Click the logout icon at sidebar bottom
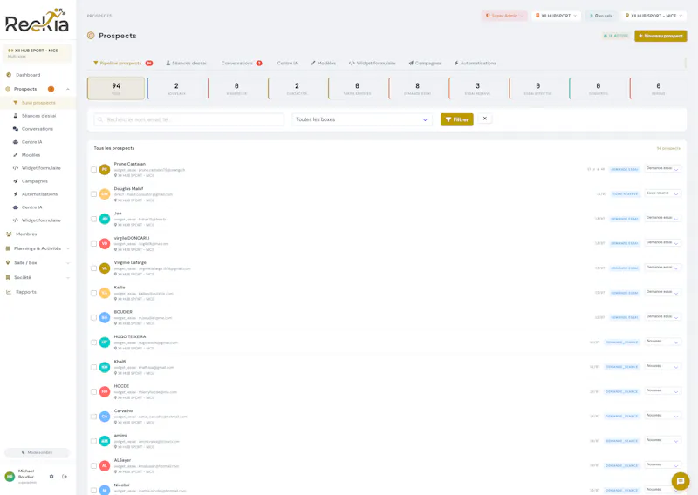The height and width of the screenshot is (495, 698). (65, 477)
